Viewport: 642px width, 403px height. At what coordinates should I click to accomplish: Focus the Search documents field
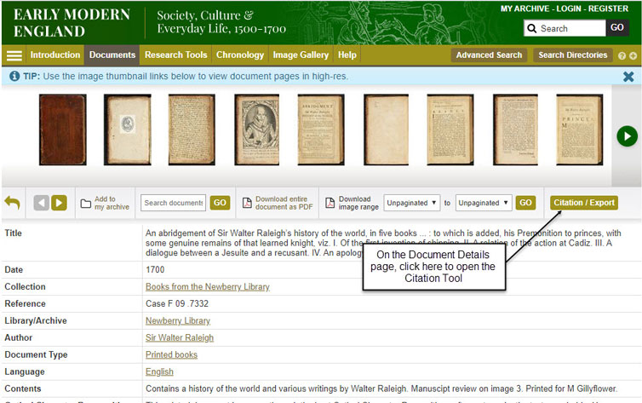click(173, 203)
